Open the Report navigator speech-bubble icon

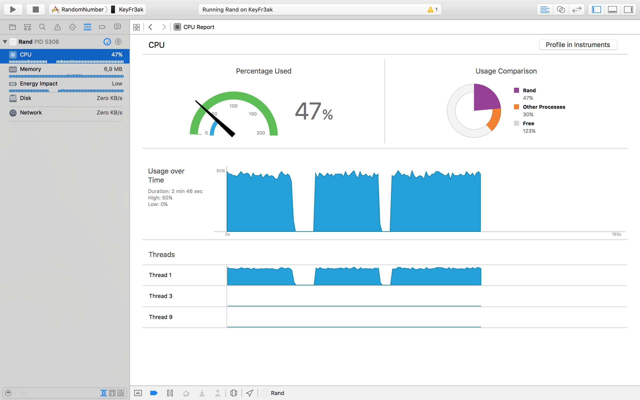117,27
